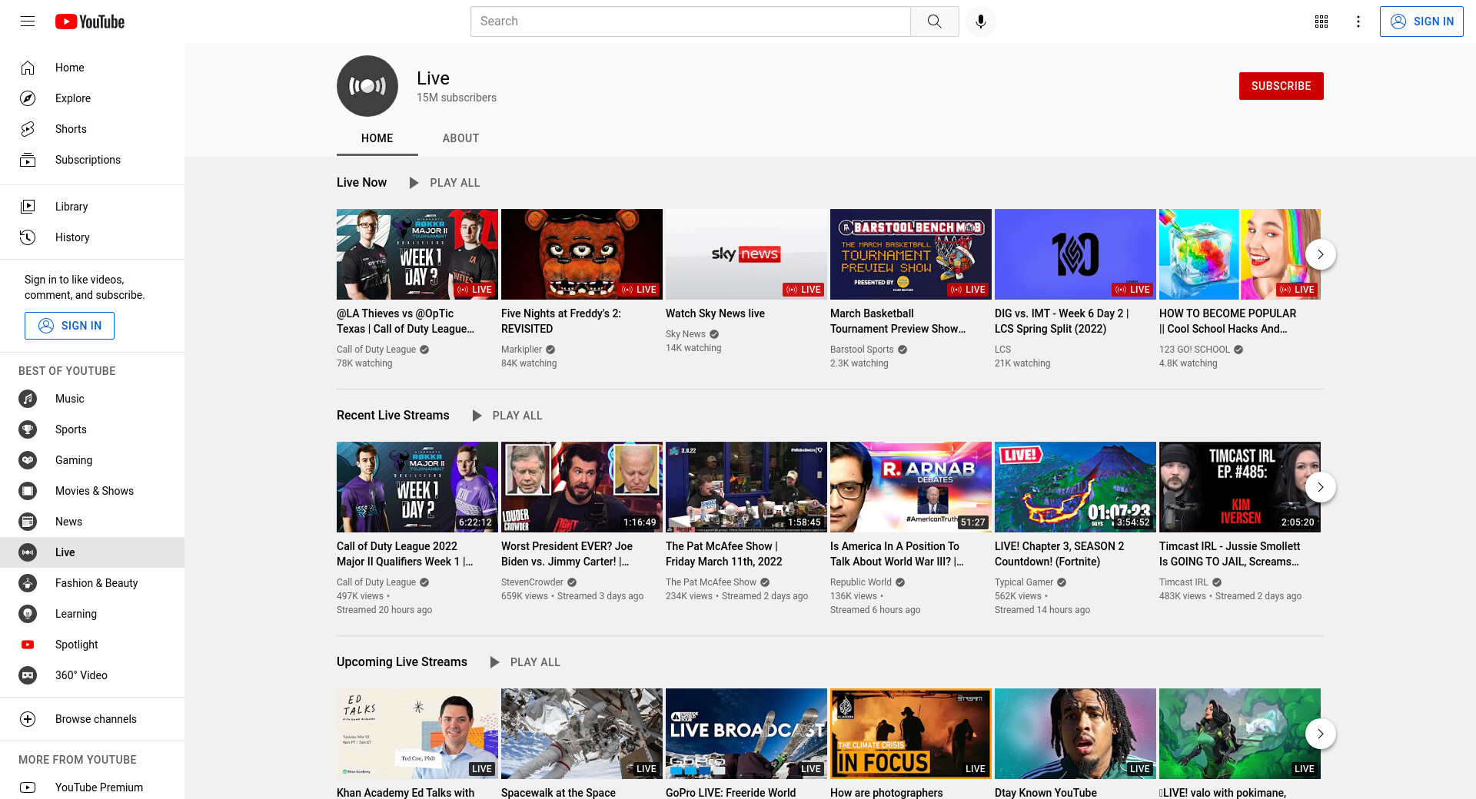The image size is (1476, 799).
Task: Open the hamburger guide menu
Action: (x=28, y=22)
